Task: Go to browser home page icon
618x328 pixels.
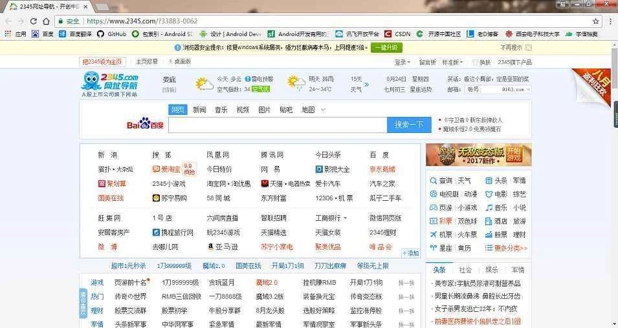Action: pyautogui.click(x=46, y=21)
